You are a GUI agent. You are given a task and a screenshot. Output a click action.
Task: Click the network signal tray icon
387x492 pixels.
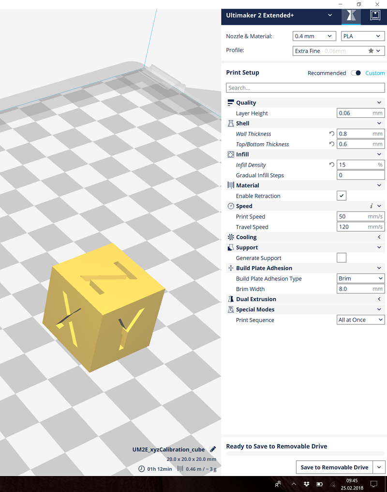332,484
